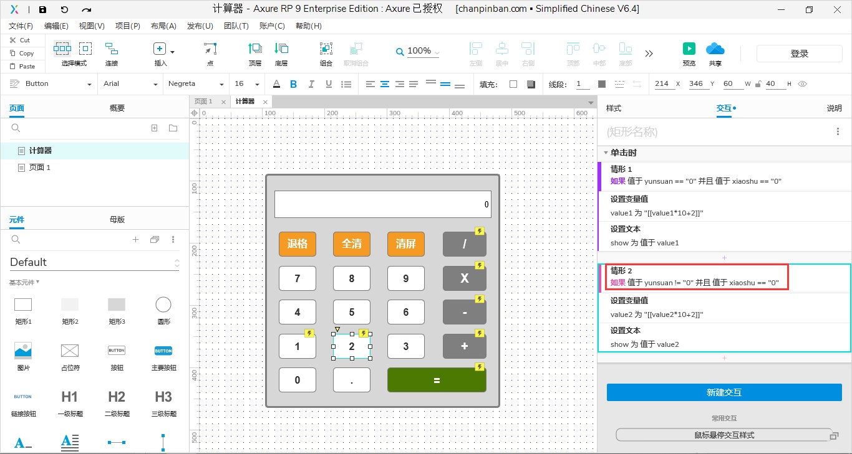Center text horizontally in format bar

click(385, 84)
